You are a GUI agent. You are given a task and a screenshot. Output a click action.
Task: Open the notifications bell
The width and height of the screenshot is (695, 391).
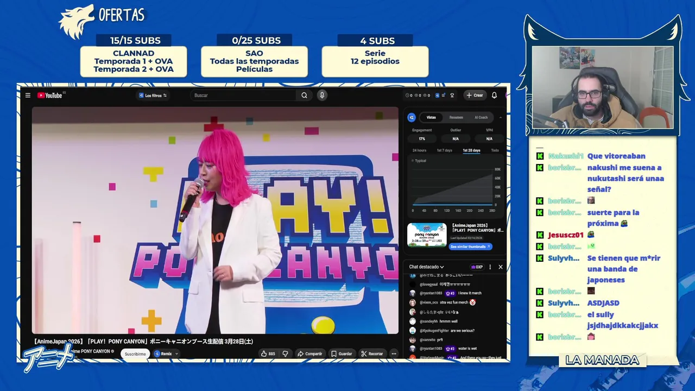pos(494,96)
